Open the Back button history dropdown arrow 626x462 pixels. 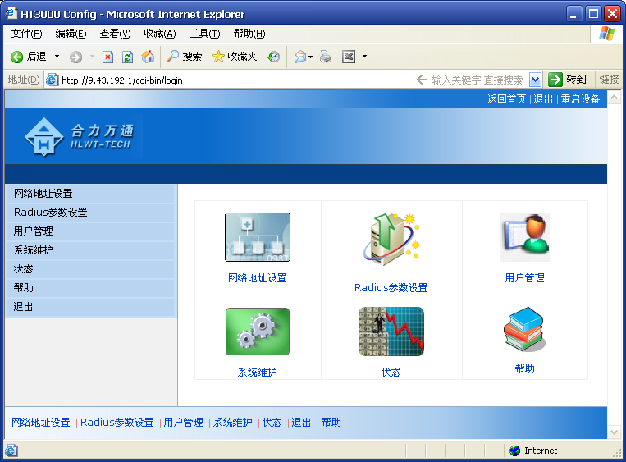click(x=57, y=57)
